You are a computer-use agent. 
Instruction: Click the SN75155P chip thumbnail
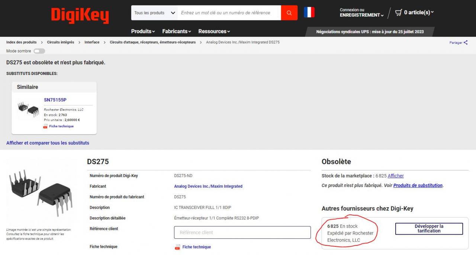(28, 109)
